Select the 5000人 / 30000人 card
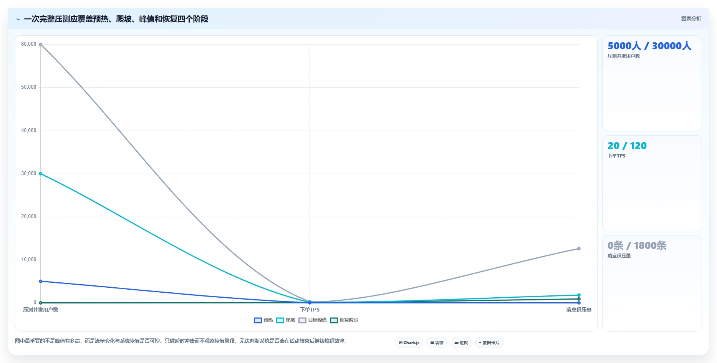The width and height of the screenshot is (717, 363). [652, 83]
